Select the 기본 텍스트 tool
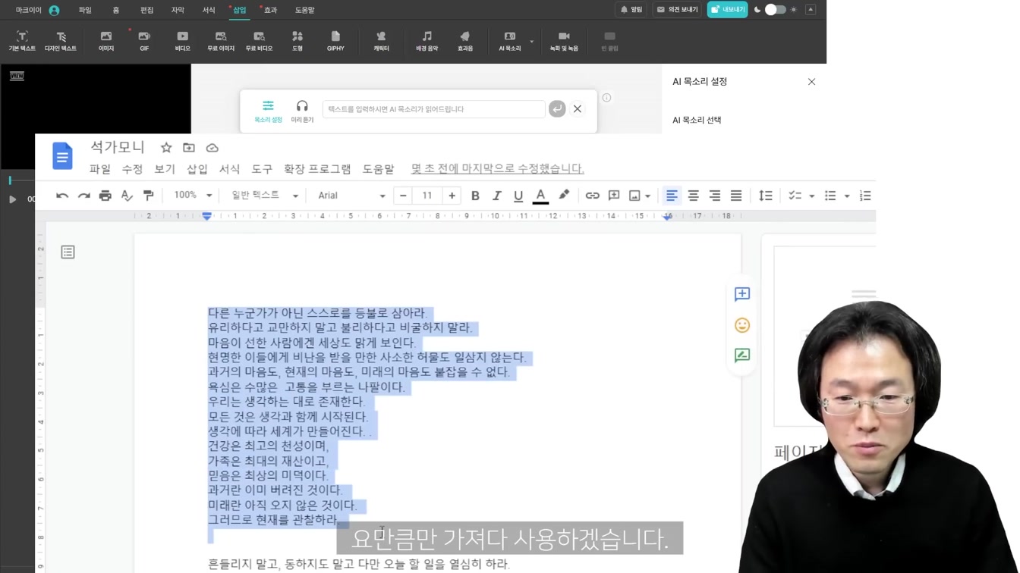Screen dimensions: 1020x573 click(22, 41)
